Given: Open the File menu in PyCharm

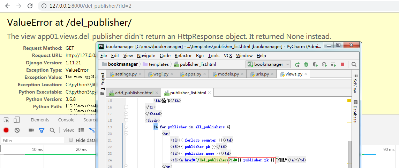Looking at the screenshot, I should [x=104, y=56].
